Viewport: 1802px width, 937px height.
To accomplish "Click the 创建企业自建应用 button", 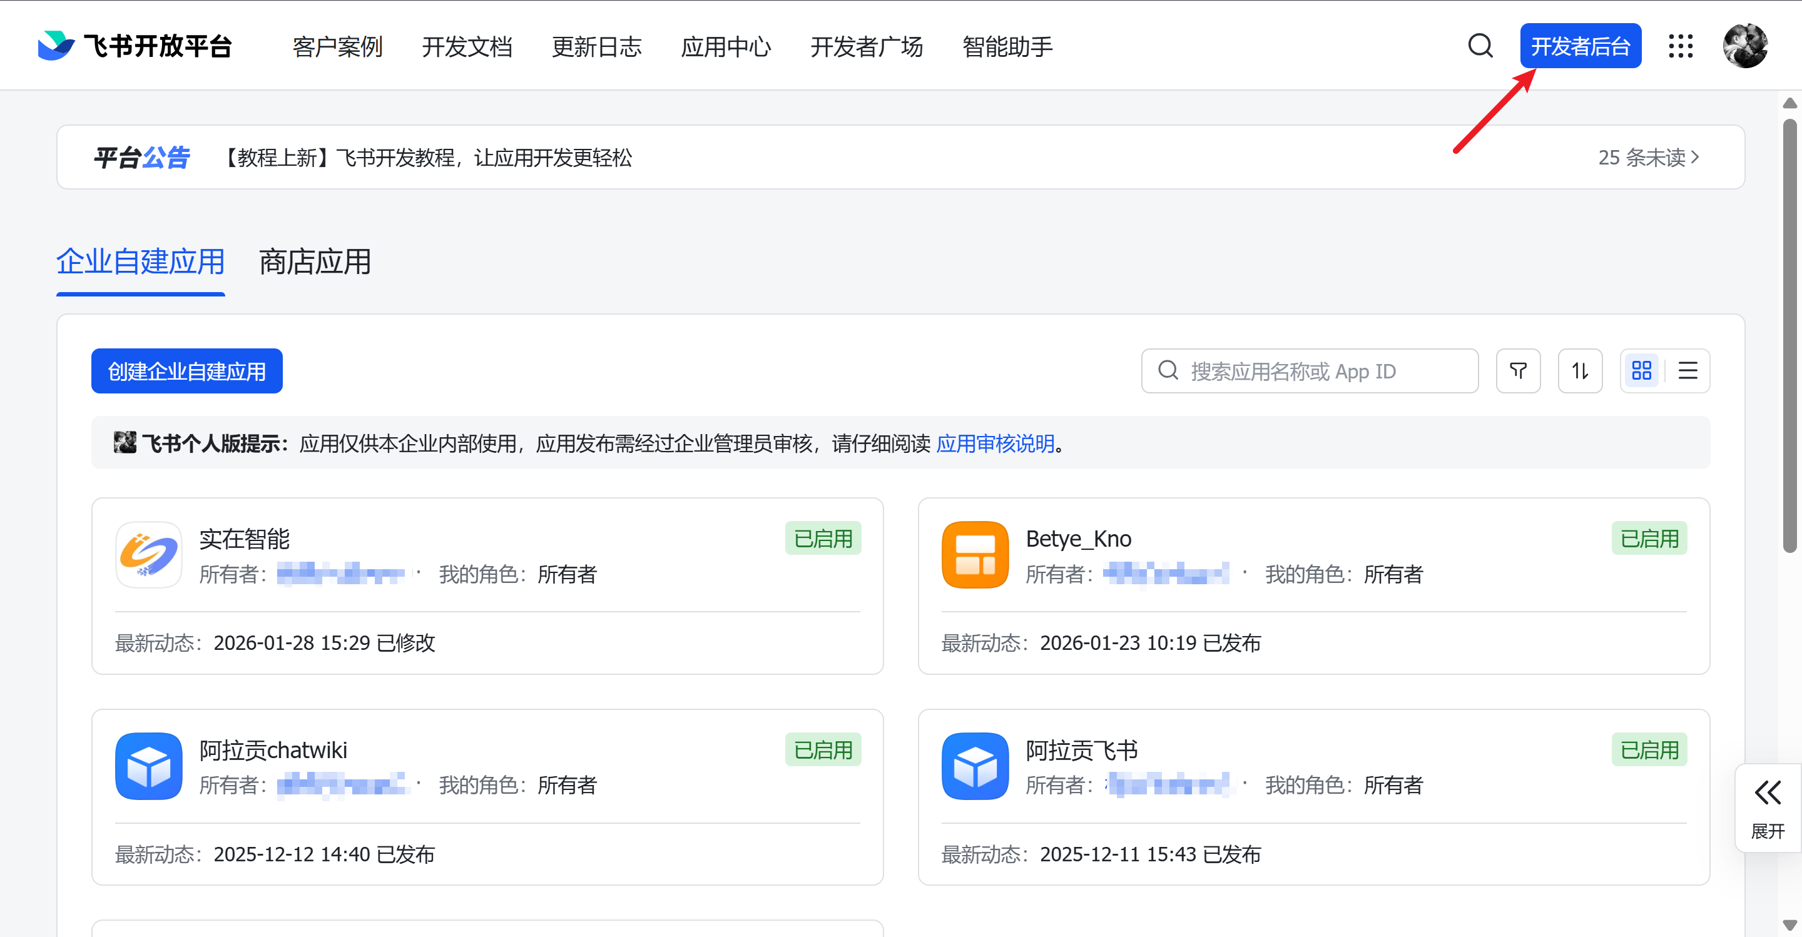I will tap(187, 372).
